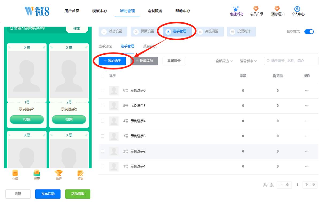This screenshot has height=208, width=321.
Task: Focus the 选手编号、名称、简介 search field
Action: tap(291, 61)
